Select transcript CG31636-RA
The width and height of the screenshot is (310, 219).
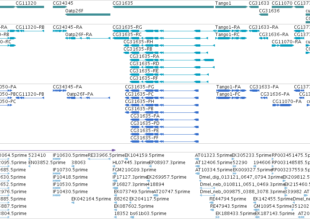click(x=263, y=38)
